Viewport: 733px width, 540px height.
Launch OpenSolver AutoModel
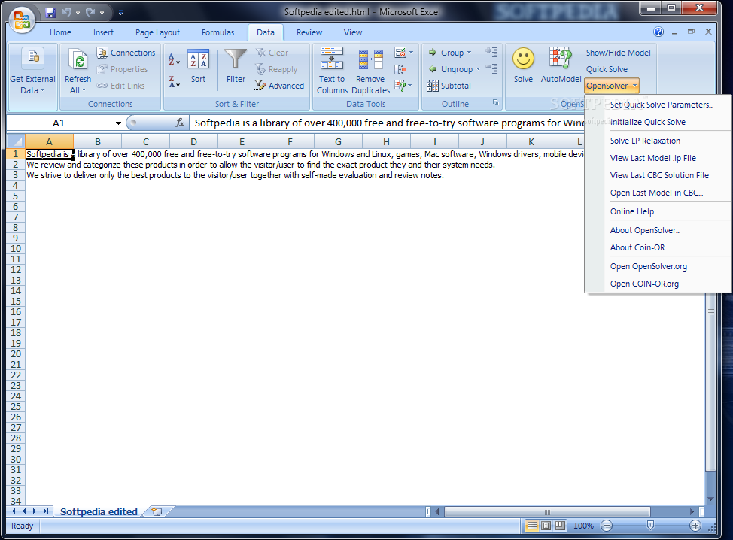[x=561, y=65]
